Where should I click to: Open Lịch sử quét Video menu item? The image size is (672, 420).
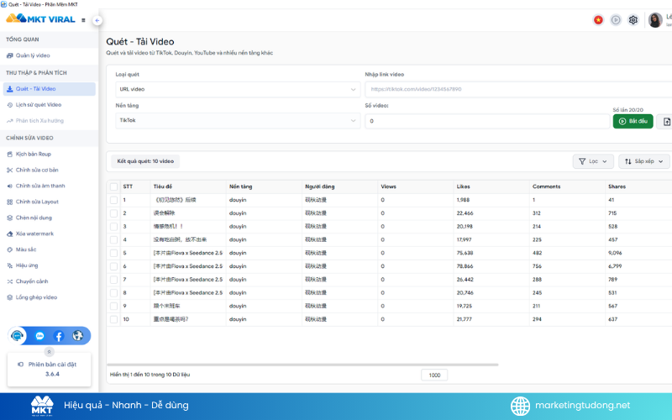point(50,105)
